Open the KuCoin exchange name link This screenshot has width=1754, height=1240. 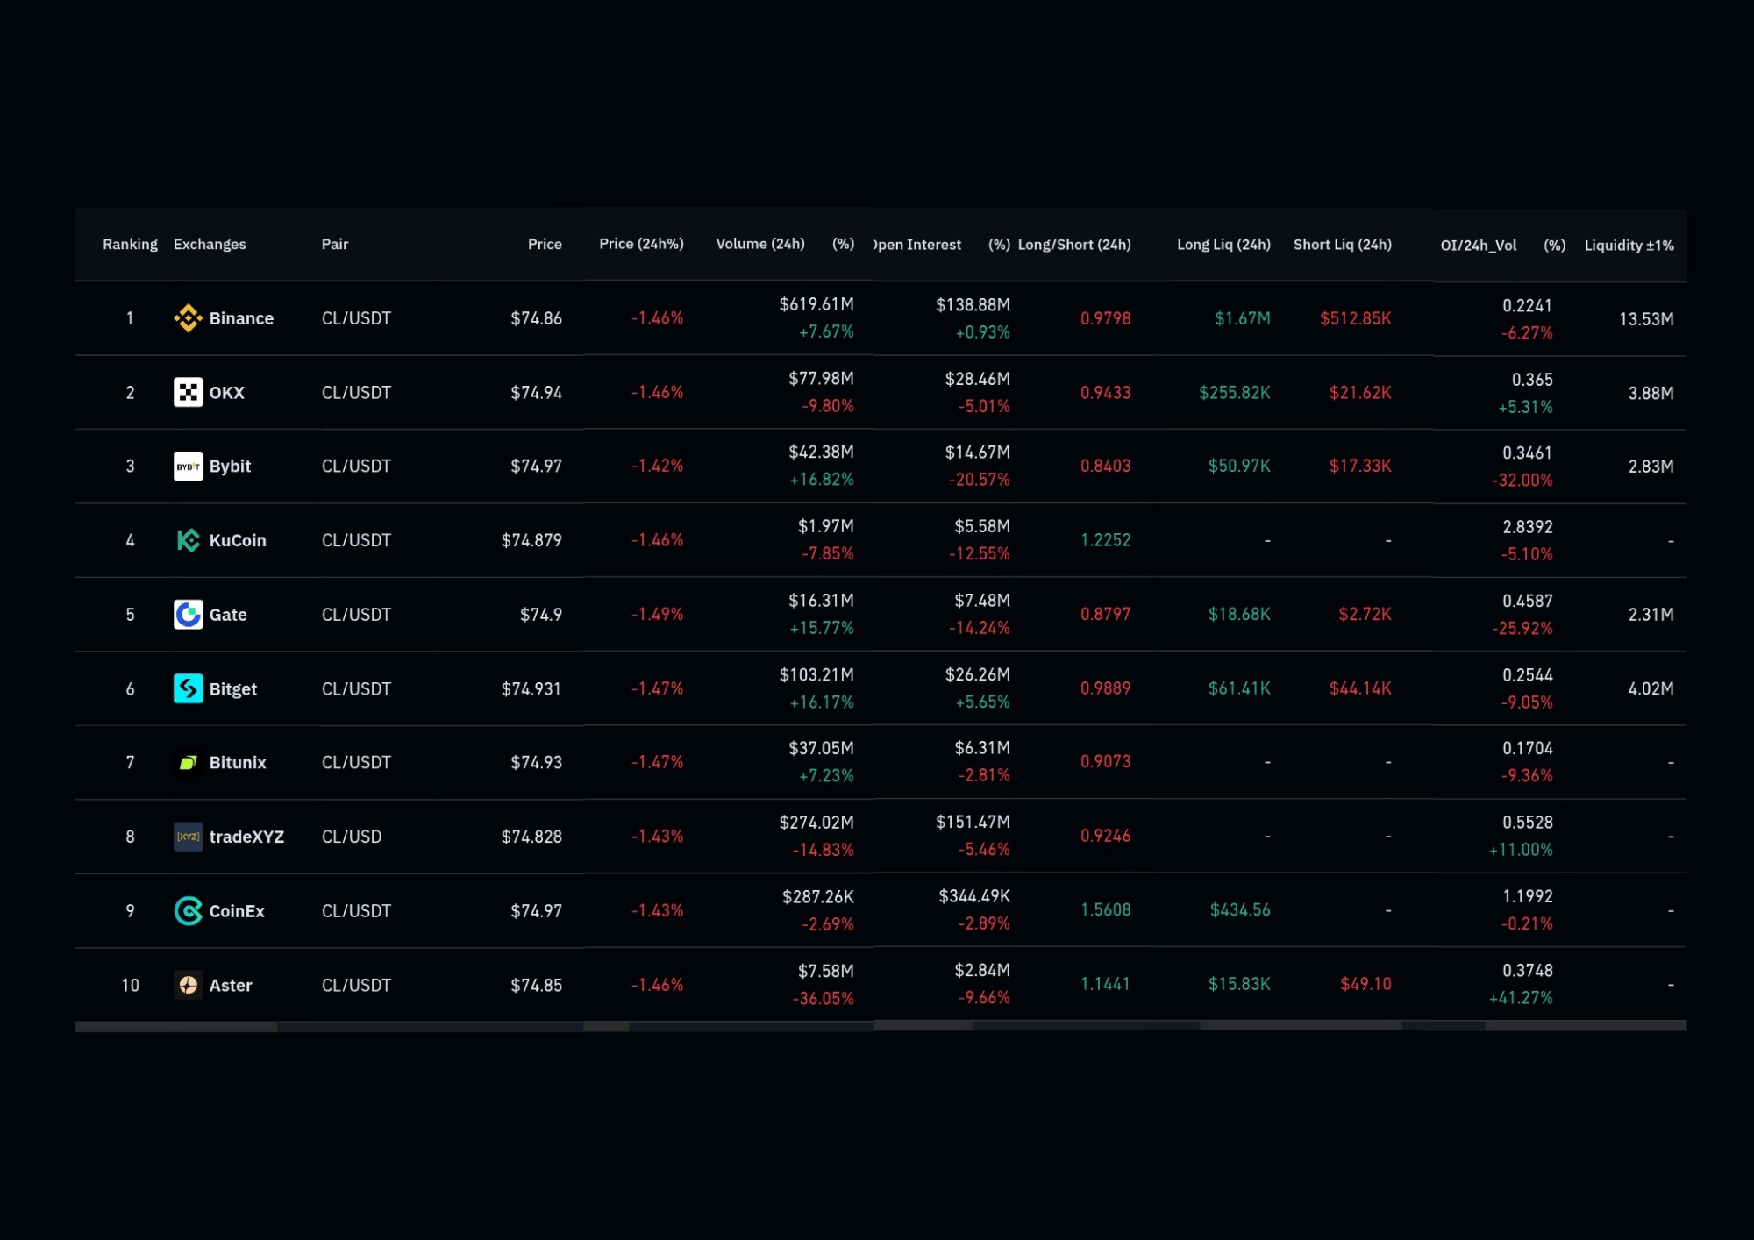[x=237, y=540]
